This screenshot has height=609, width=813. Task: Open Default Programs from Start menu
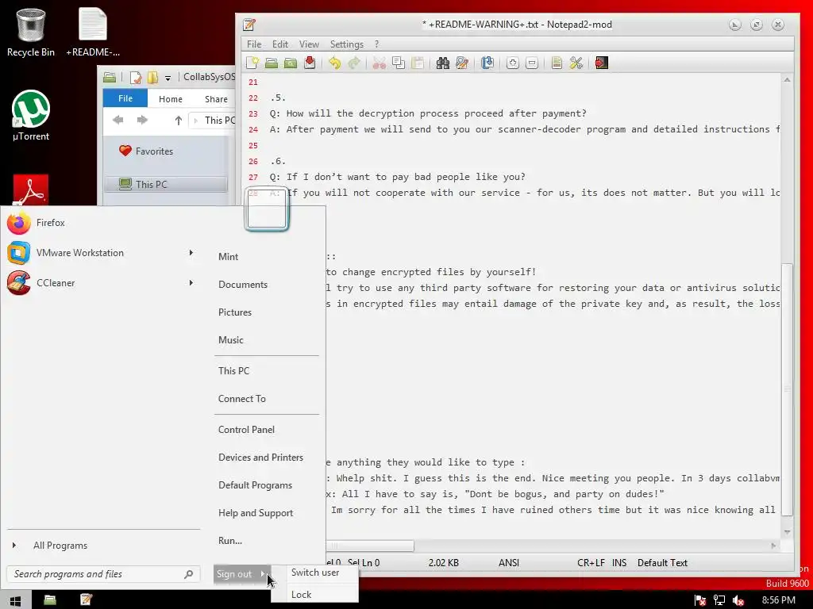pos(255,485)
